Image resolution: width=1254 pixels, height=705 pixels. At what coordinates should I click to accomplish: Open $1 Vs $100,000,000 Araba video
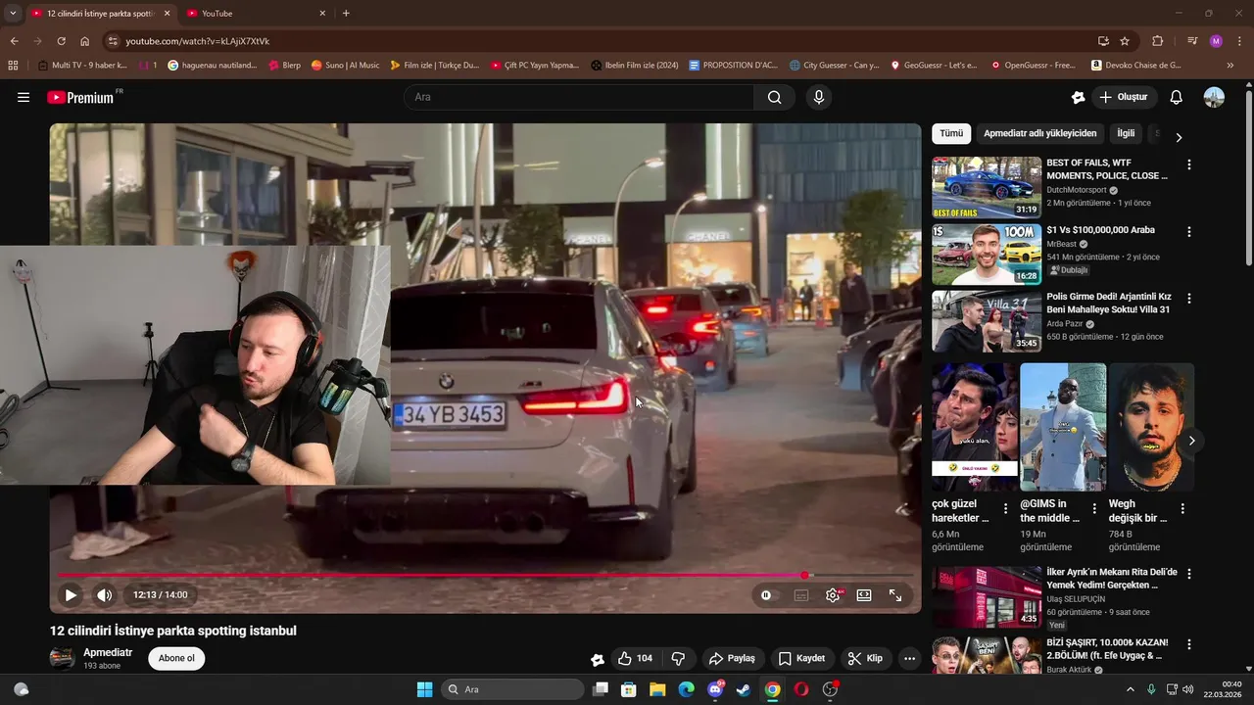[x=987, y=255]
